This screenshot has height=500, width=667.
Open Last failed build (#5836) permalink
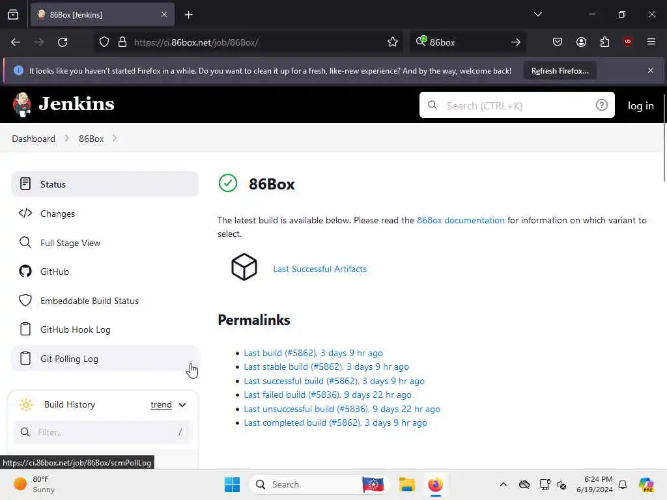tap(328, 395)
